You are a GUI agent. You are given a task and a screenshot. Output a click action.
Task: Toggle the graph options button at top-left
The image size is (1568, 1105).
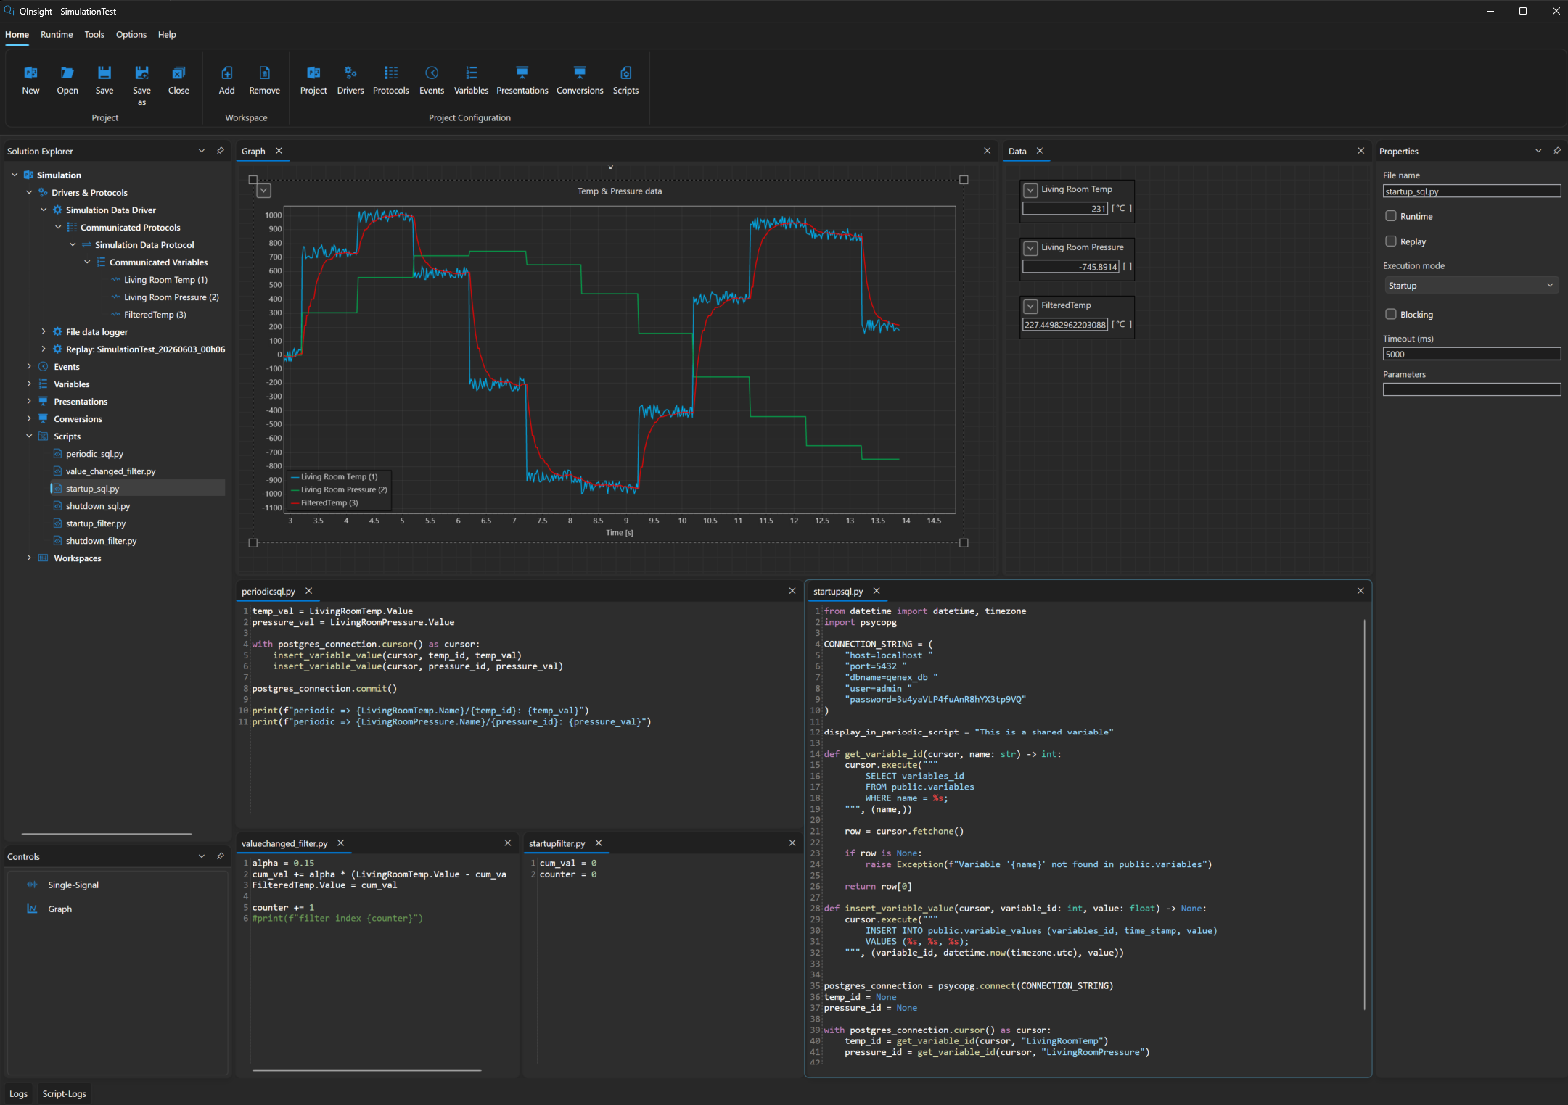[264, 191]
